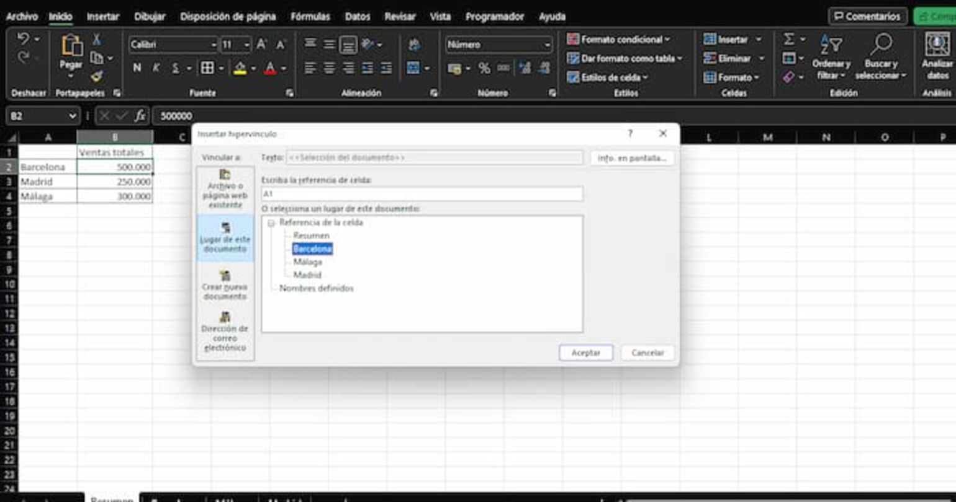
Task: Toggle top vertical alignment
Action: [311, 45]
